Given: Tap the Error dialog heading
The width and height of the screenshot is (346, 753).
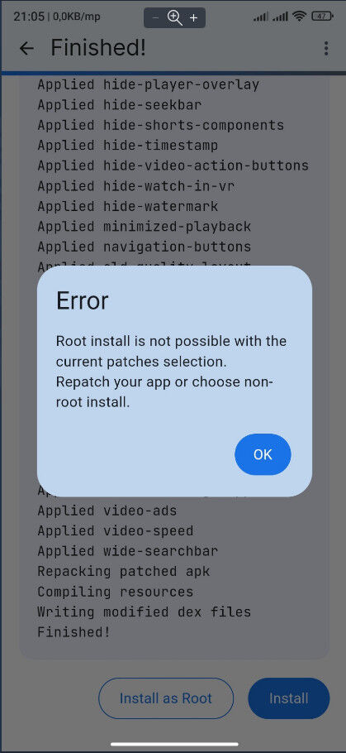Looking at the screenshot, I should [82, 300].
